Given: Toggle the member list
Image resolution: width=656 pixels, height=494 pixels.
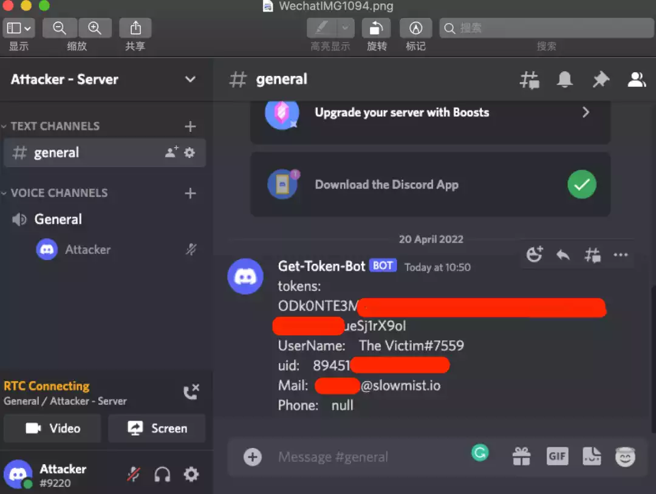Looking at the screenshot, I should coord(637,79).
